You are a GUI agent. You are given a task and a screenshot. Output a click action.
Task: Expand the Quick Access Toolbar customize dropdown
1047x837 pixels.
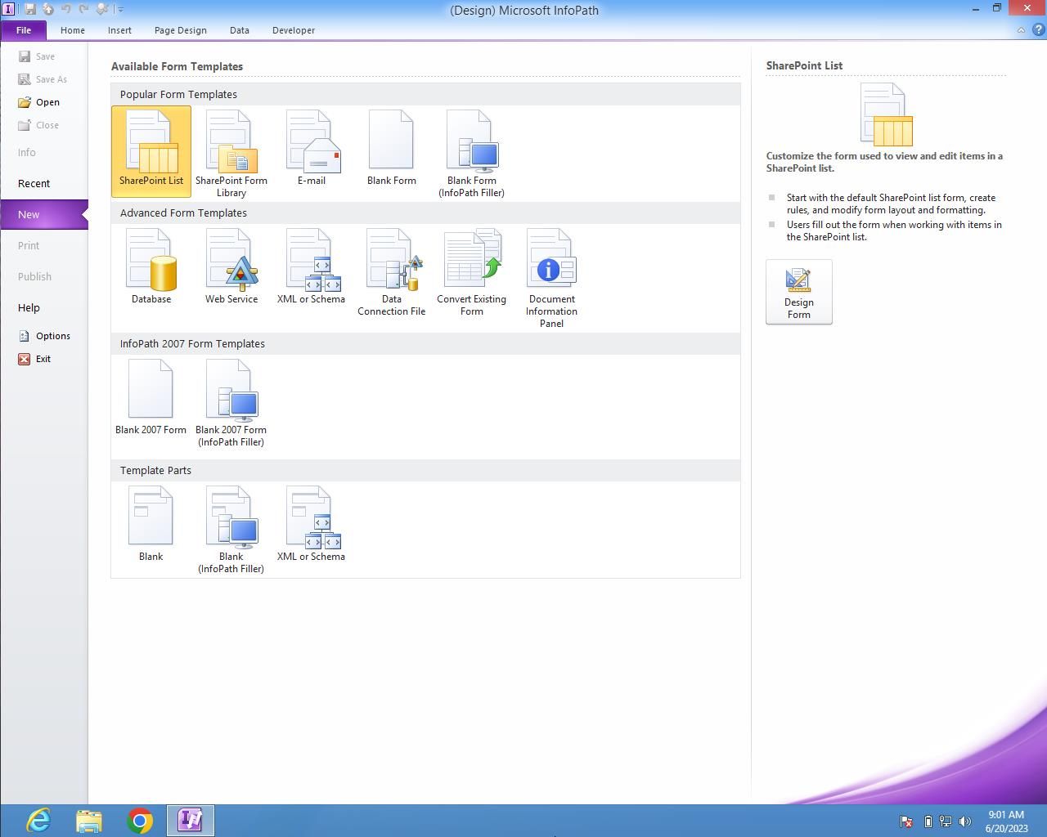click(x=120, y=10)
